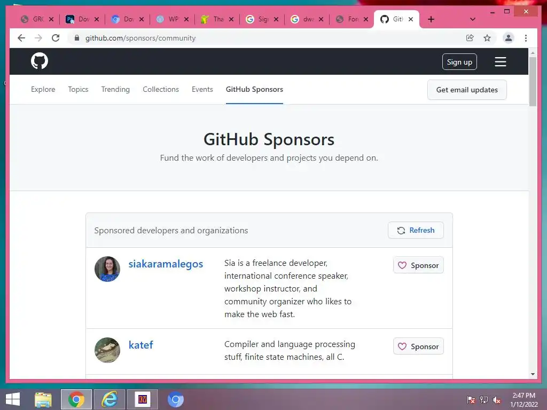
Task: Open the network status tray icon
Action: click(x=483, y=400)
